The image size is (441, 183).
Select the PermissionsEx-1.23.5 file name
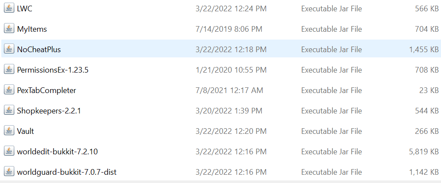[x=53, y=70]
